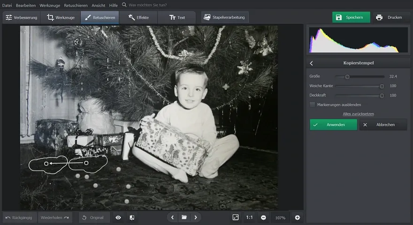
Task: Go to the previous photo arrow
Action: pos(173,217)
